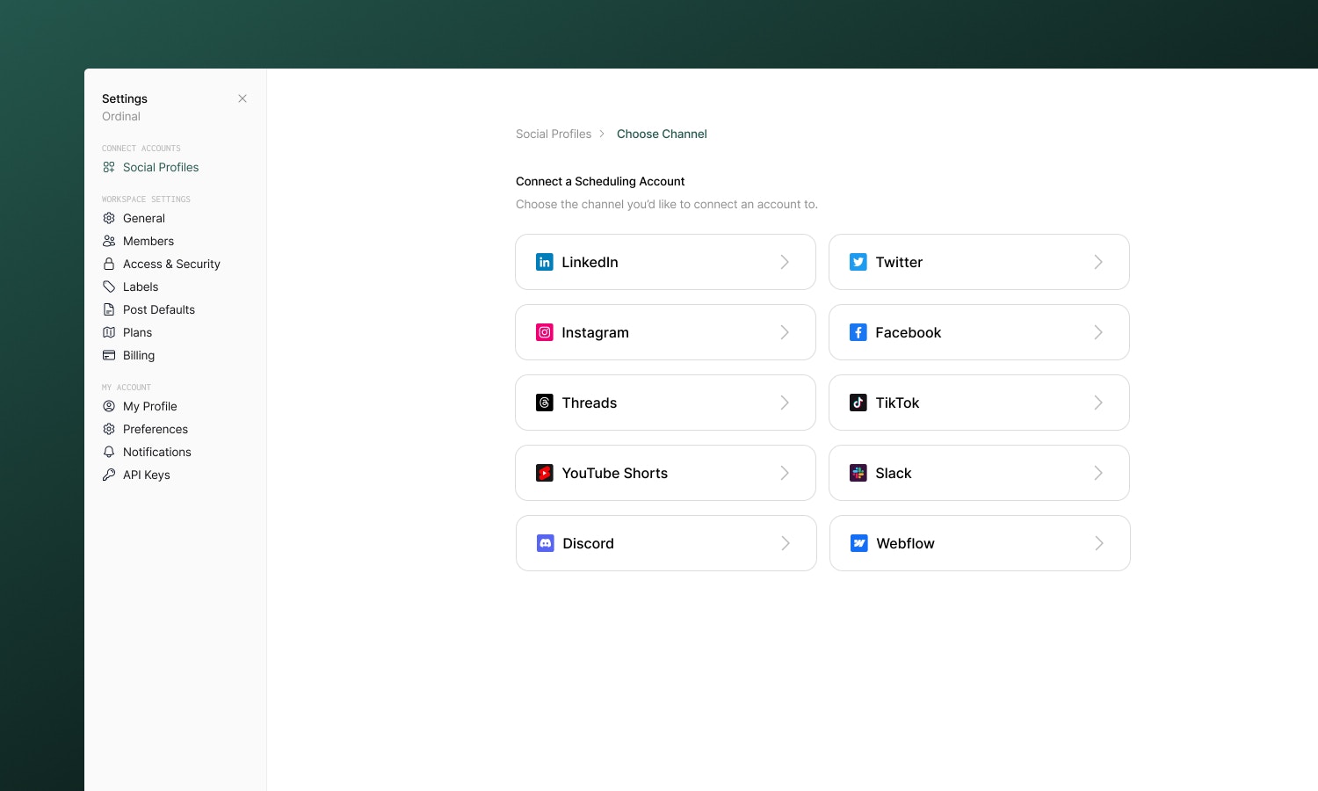Viewport: 1318px width, 791px height.
Task: Select the Threads channel card
Action: (x=665, y=403)
